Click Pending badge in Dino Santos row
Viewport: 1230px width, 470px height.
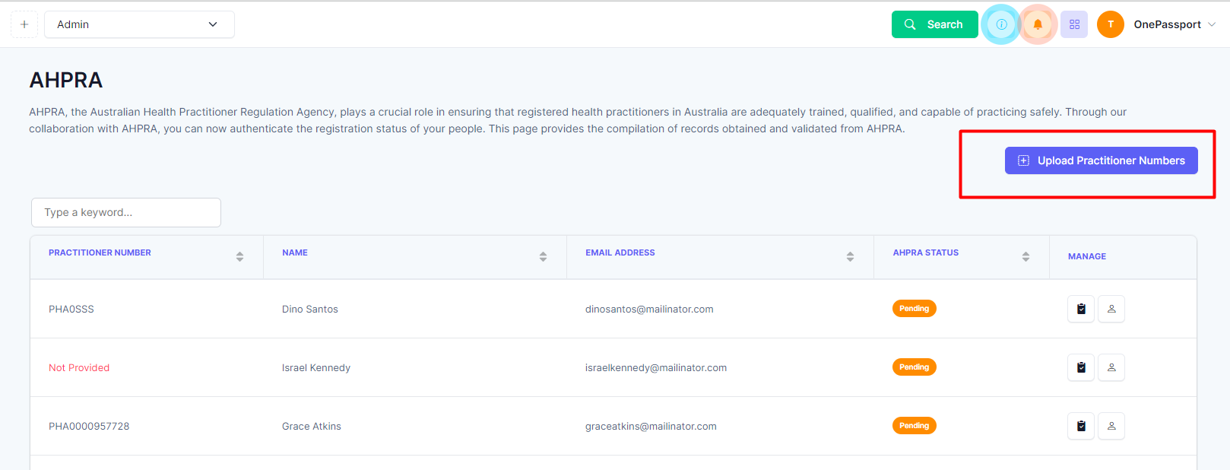tap(914, 309)
